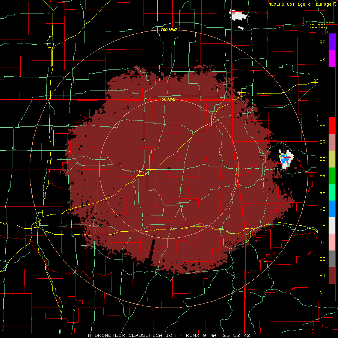Select the light pink IC legend swatch
The width and height of the screenshot is (338, 338).
pyautogui.click(x=332, y=242)
